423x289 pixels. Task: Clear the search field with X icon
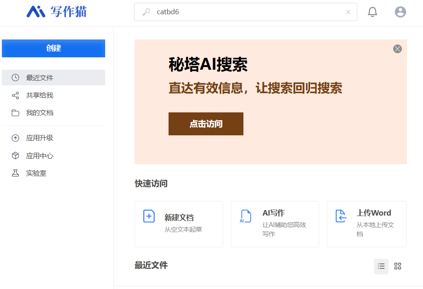(x=348, y=12)
